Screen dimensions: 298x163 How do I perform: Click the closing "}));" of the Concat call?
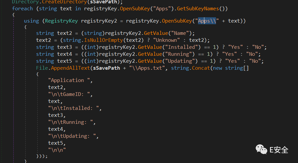42,156
